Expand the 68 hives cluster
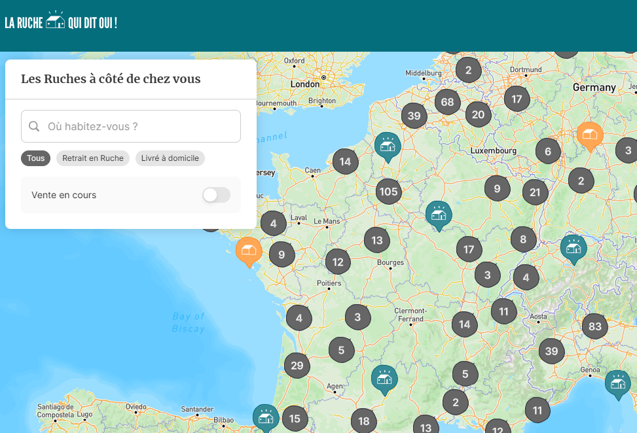The image size is (637, 433). (447, 102)
